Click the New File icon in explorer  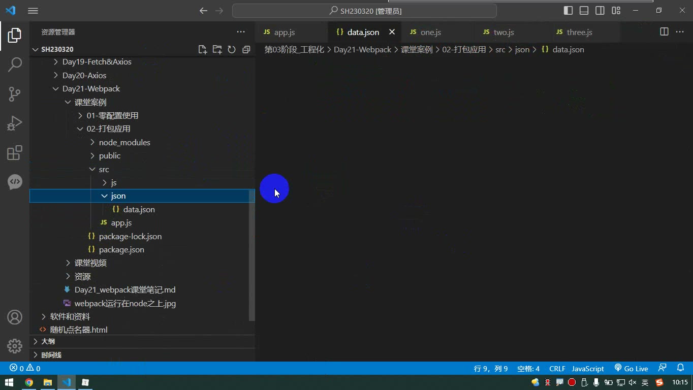coord(202,49)
